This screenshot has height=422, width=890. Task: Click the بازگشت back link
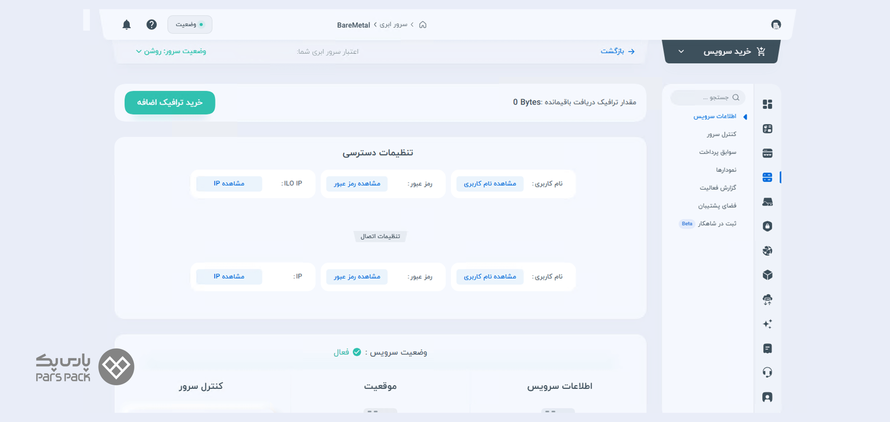[x=618, y=51]
